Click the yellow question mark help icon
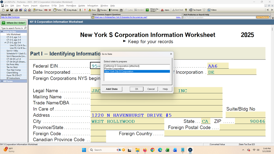Image resolution: width=274 pixels, height=154 pixels. click(186, 10)
